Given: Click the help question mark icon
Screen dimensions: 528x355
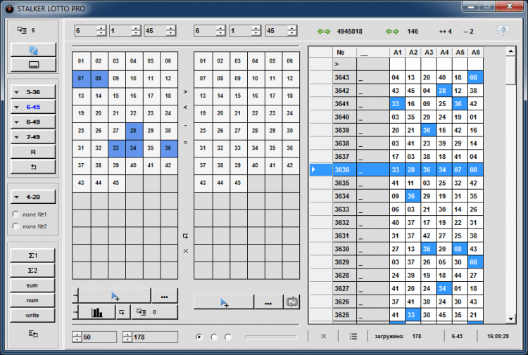Looking at the screenshot, I should (x=503, y=31).
